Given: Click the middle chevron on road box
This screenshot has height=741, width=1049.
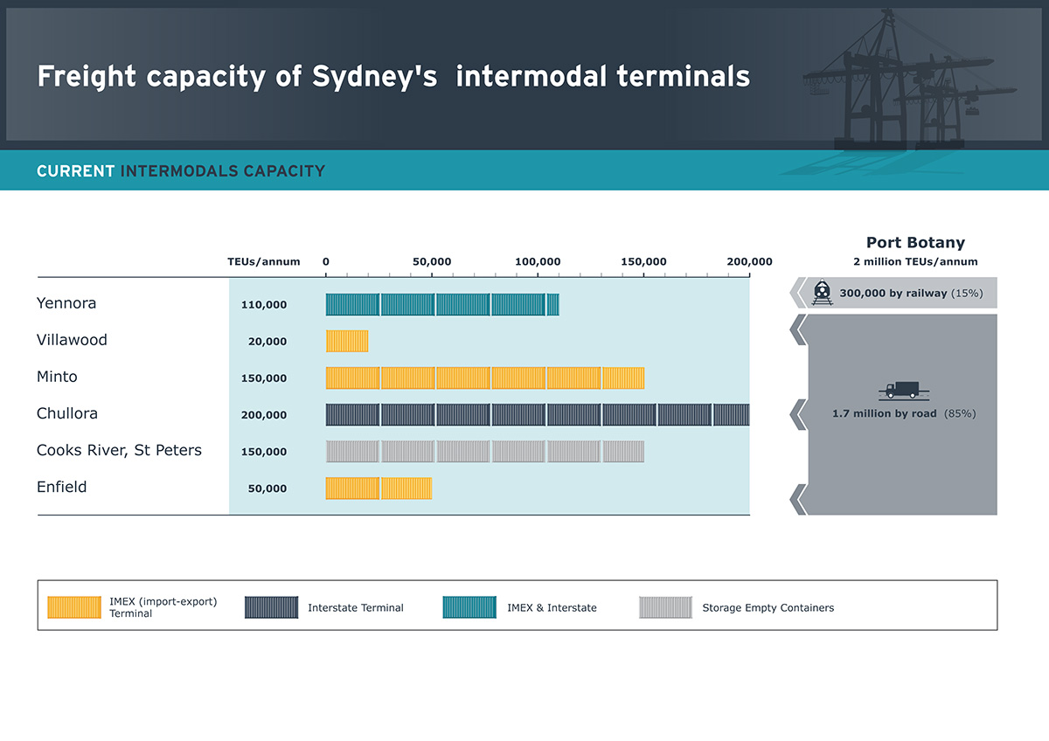Looking at the screenshot, I should 797,414.
